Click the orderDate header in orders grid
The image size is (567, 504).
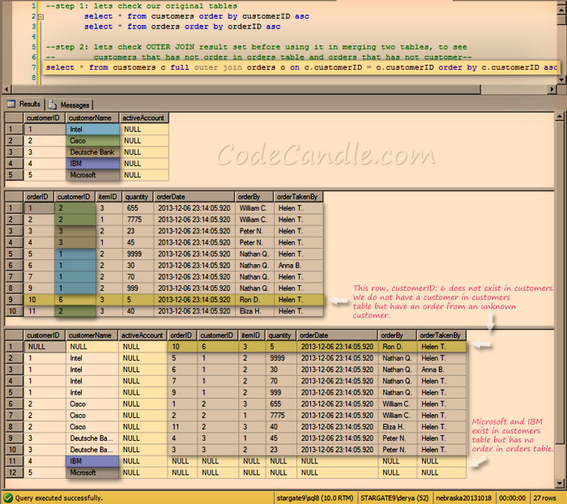point(194,197)
